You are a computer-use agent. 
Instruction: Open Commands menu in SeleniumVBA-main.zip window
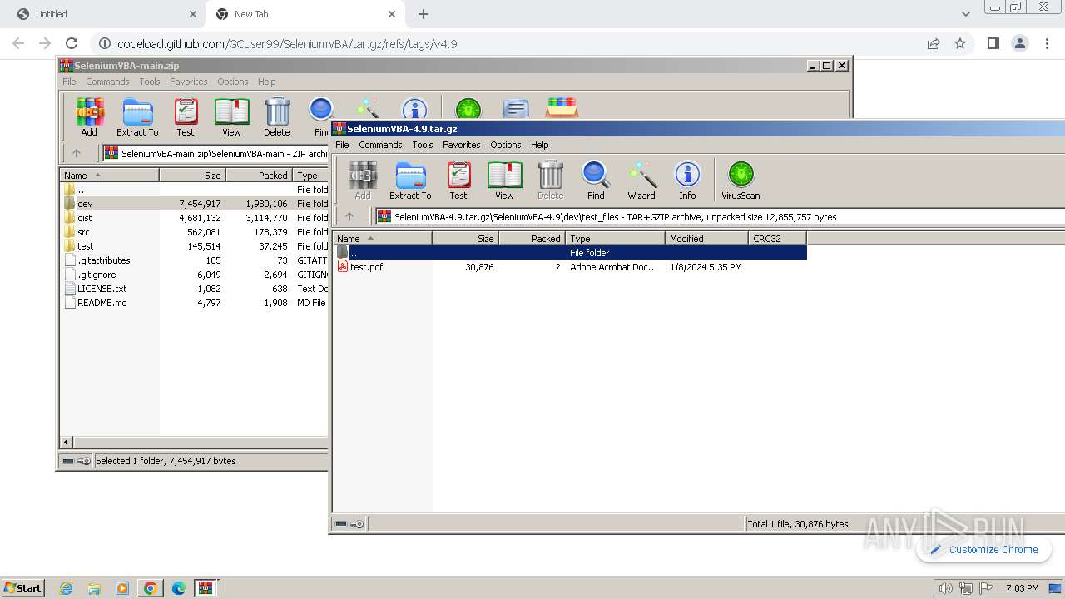tap(107, 82)
